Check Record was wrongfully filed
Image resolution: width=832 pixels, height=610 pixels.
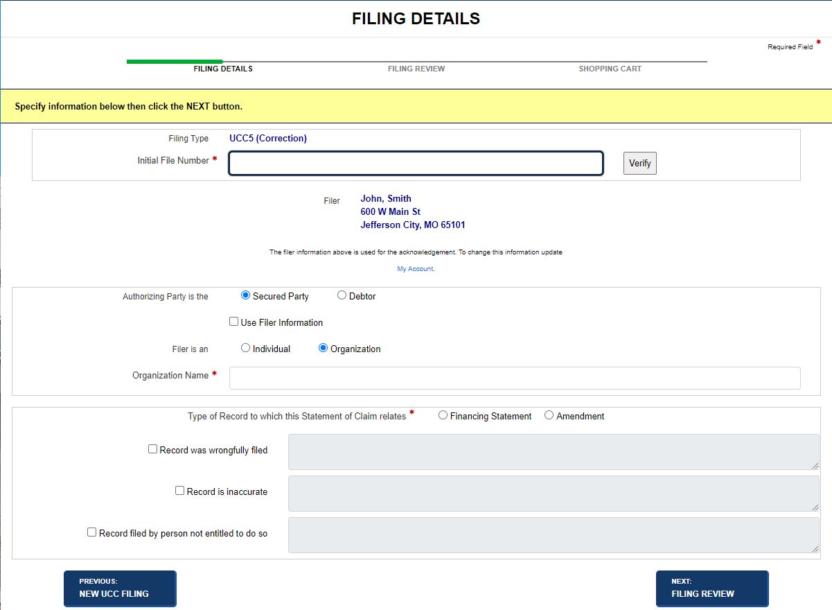click(152, 448)
